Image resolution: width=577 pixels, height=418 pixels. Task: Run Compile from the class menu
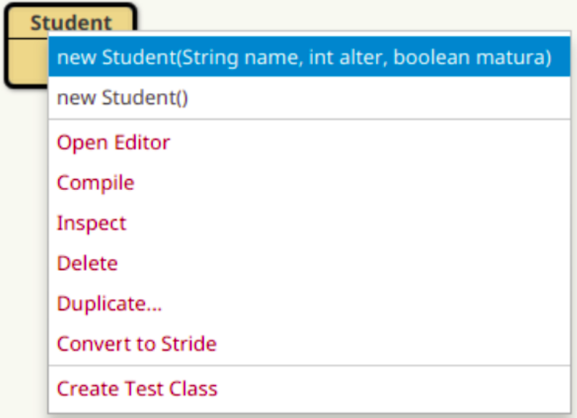95,182
